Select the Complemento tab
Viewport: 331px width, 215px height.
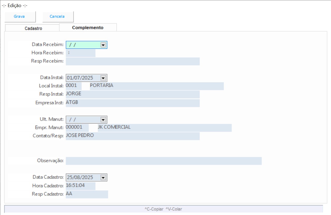(88, 28)
